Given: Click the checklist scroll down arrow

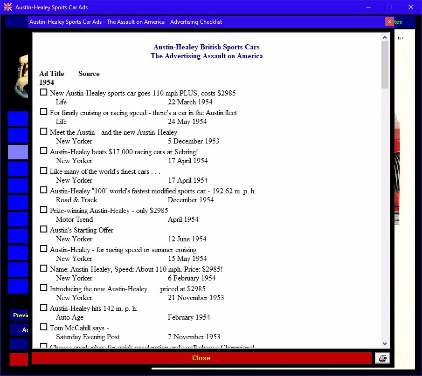Looking at the screenshot, I should point(385,344).
